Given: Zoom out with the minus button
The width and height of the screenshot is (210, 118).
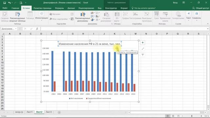Looking at the screenshot, I should pyautogui.click(x=182, y=116).
